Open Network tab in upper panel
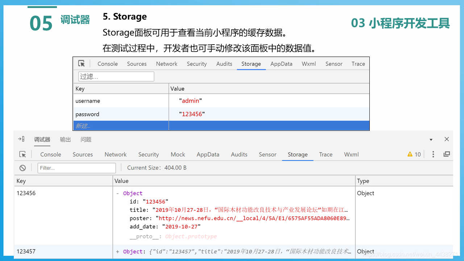 click(x=167, y=64)
